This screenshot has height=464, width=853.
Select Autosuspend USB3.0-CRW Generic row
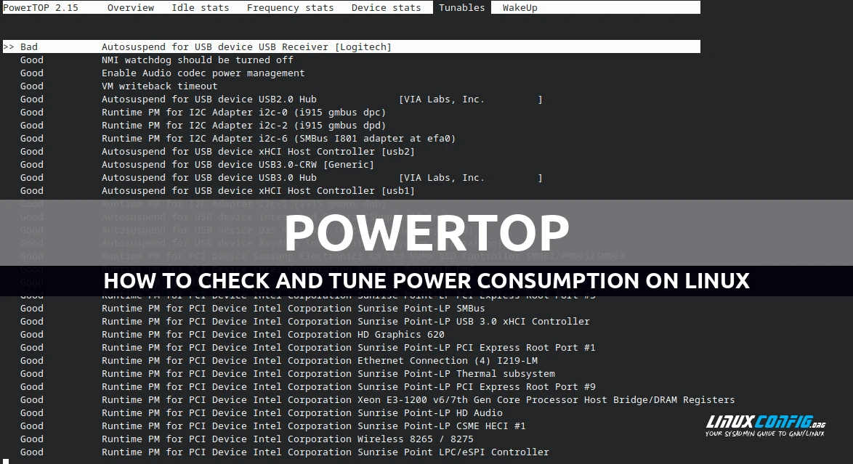[x=197, y=164]
